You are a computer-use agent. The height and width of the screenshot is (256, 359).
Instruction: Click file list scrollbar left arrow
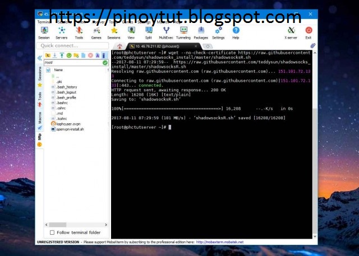coord(47,225)
